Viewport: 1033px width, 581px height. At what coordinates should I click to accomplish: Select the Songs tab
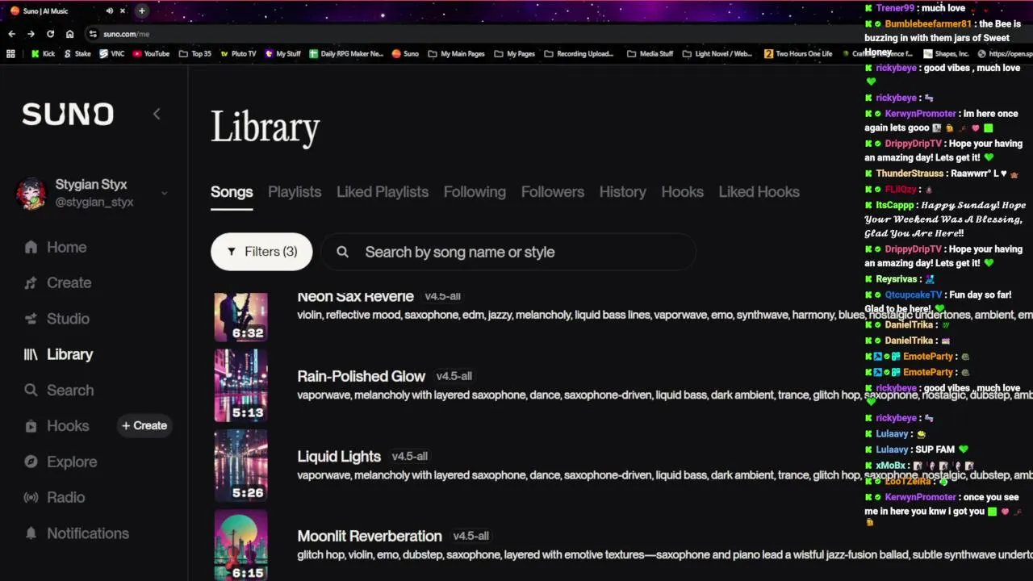click(232, 192)
